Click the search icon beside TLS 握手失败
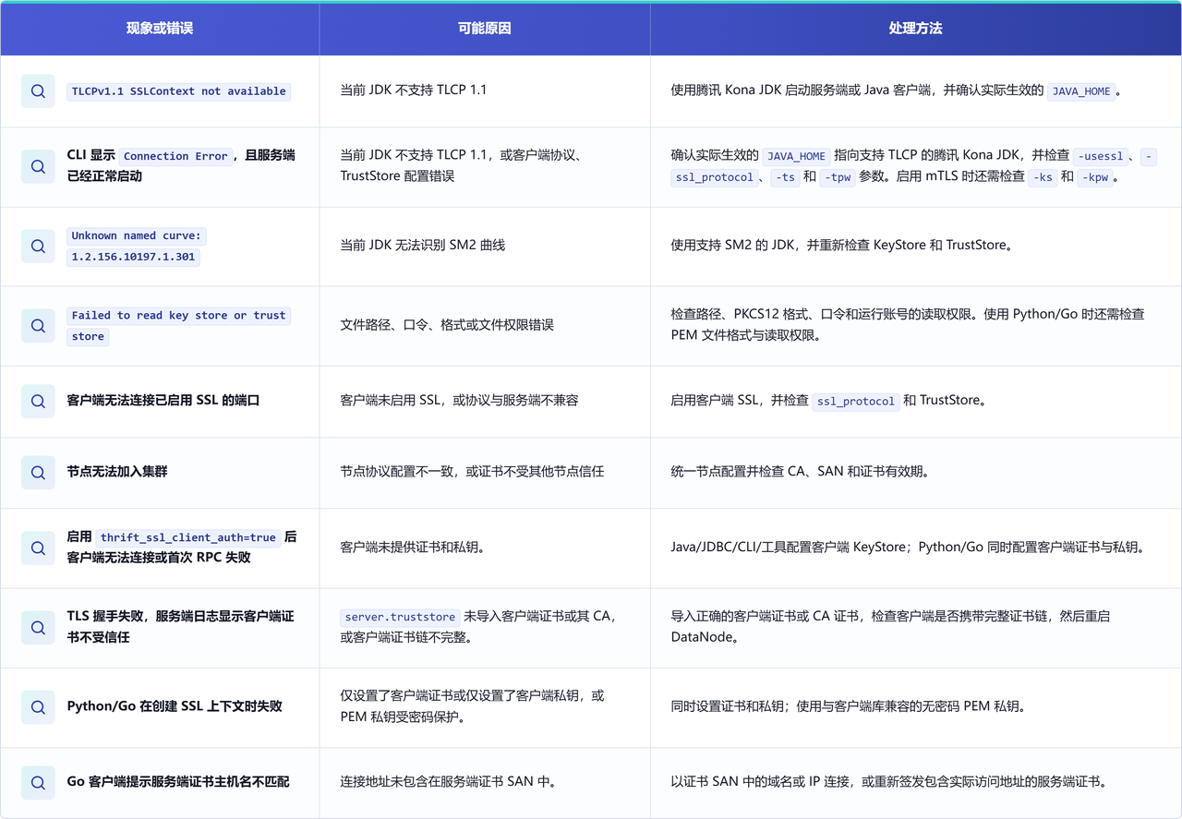Viewport: 1182px width, 819px height. pos(38,627)
